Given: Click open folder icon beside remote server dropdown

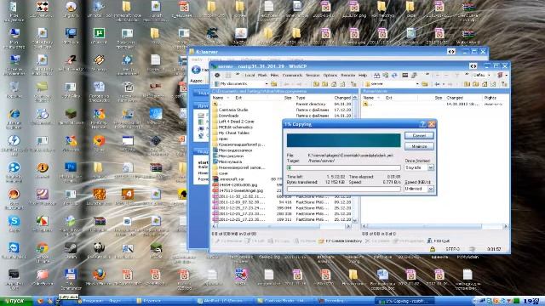Looking at the screenshot, I should coord(425,84).
